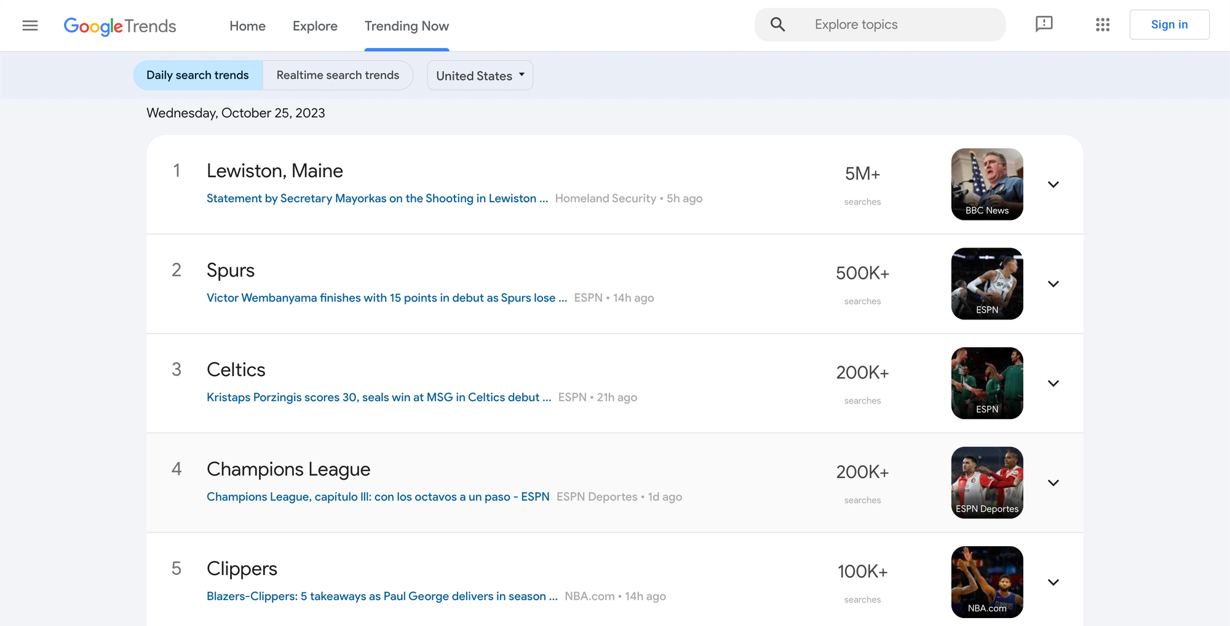Click the Champions League trend title
1230x626 pixels.
click(288, 469)
